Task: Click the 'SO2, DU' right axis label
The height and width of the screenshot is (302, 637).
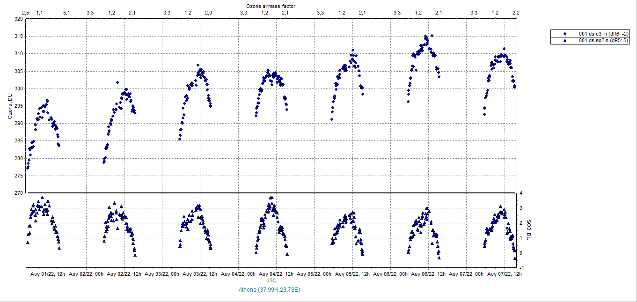Action: coord(528,230)
